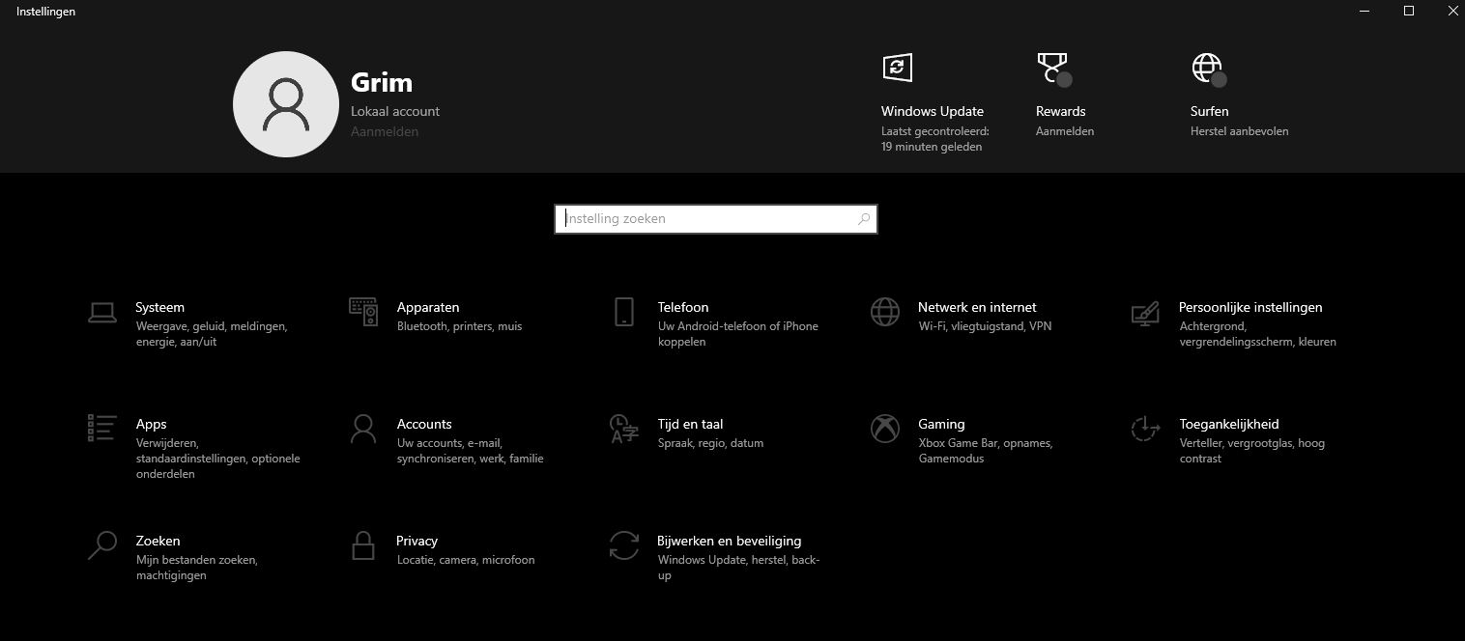This screenshot has width=1465, height=641.
Task: Maximize the Instellingen window
Action: click(x=1409, y=11)
